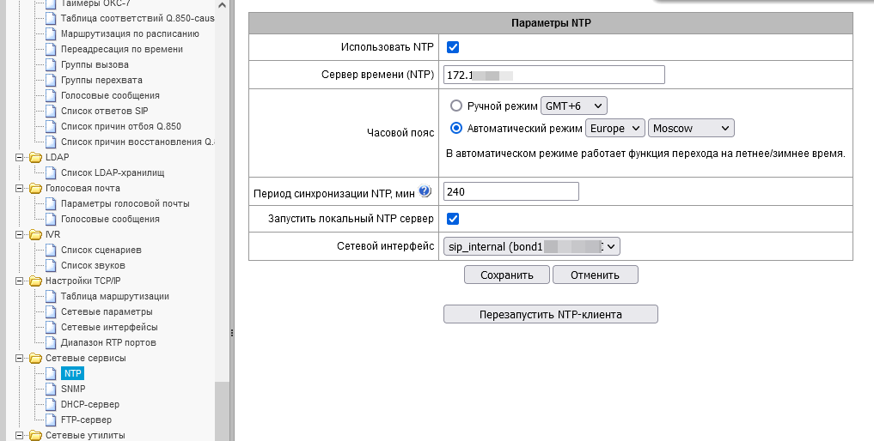Click Перезапустить NTP-клиента button
This screenshot has height=441, width=874.
[551, 314]
